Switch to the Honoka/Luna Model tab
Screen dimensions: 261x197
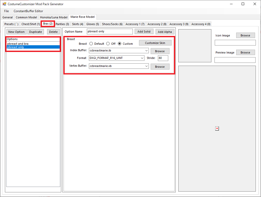pyautogui.click(x=53, y=17)
